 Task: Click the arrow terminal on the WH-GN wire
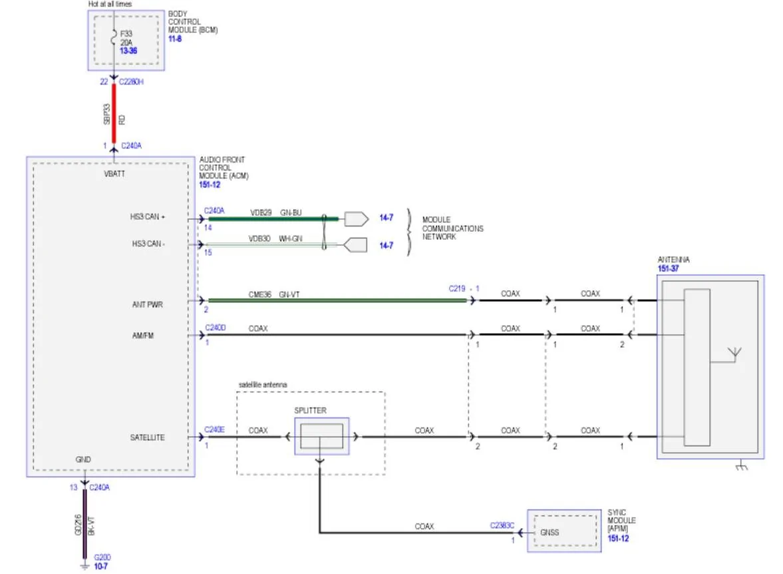tap(355, 245)
